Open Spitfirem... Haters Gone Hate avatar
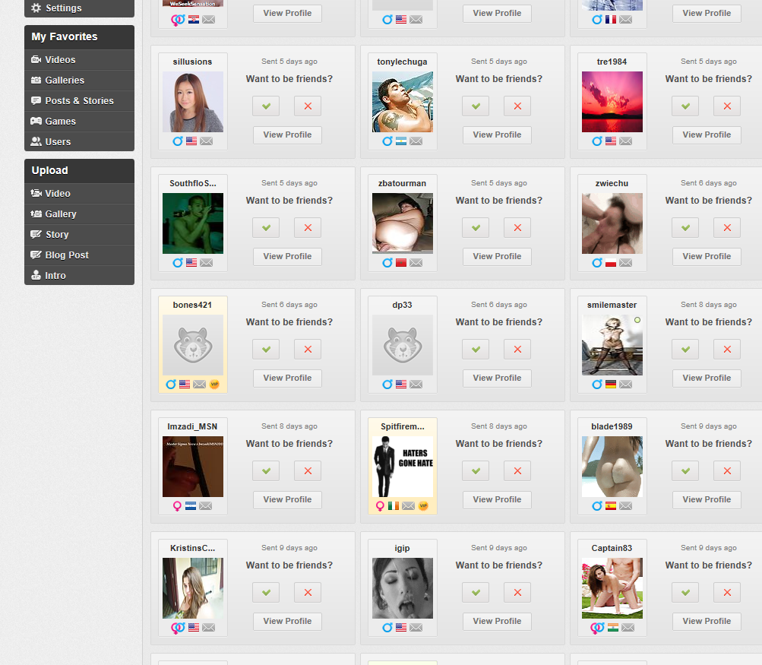This screenshot has width=762, height=665. (403, 466)
